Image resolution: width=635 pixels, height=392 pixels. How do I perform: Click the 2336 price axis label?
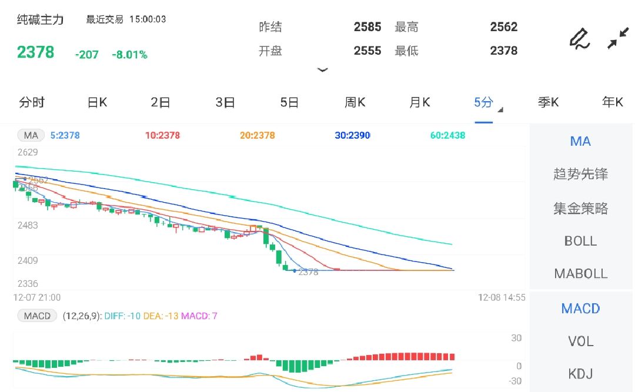28,283
